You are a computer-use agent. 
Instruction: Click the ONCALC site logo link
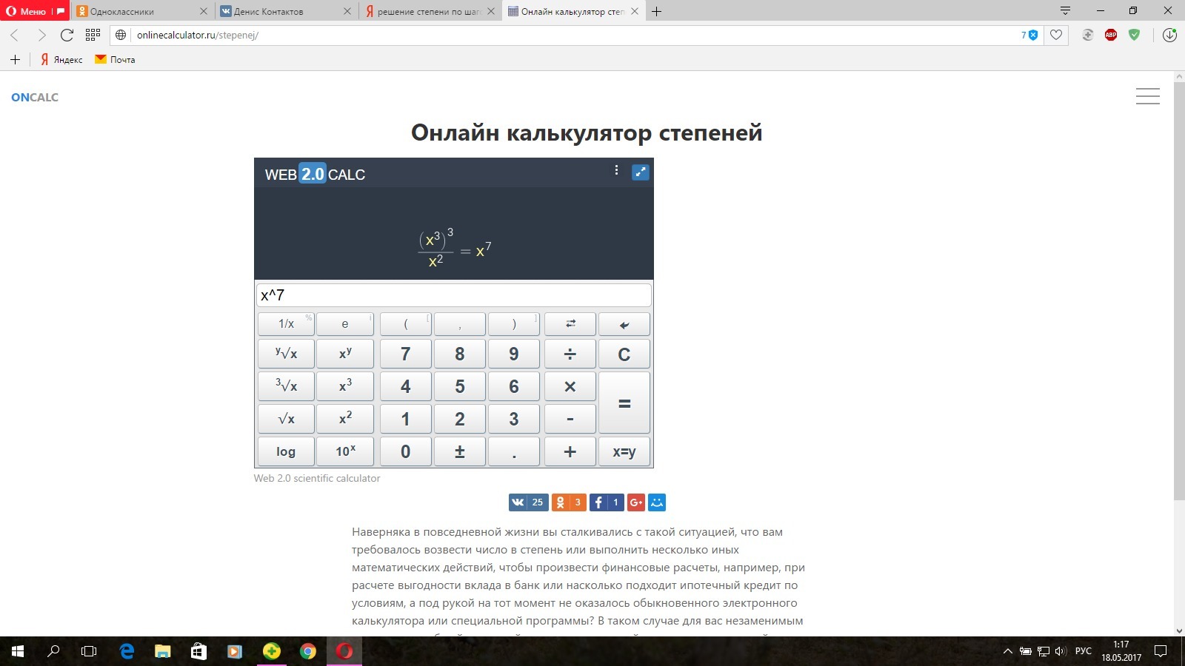[x=35, y=97]
